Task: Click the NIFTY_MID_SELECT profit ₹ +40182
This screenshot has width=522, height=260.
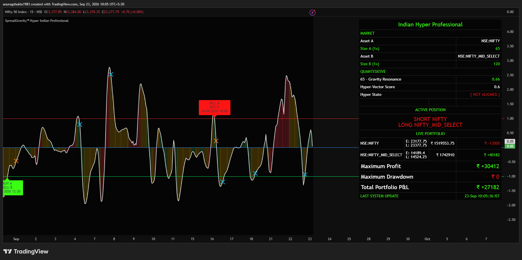Action: [492, 155]
